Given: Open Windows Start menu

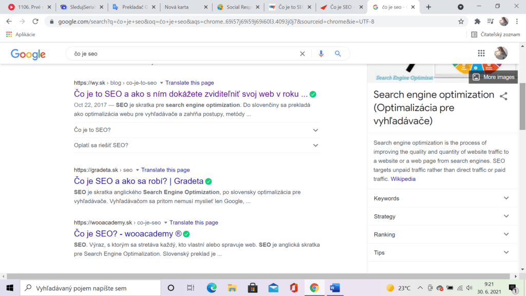Looking at the screenshot, I should click(10, 288).
